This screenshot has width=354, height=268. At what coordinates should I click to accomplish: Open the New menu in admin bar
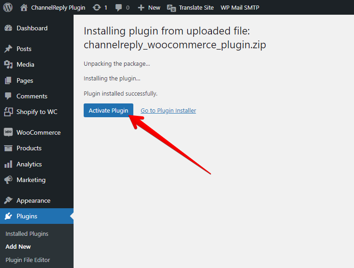click(154, 8)
